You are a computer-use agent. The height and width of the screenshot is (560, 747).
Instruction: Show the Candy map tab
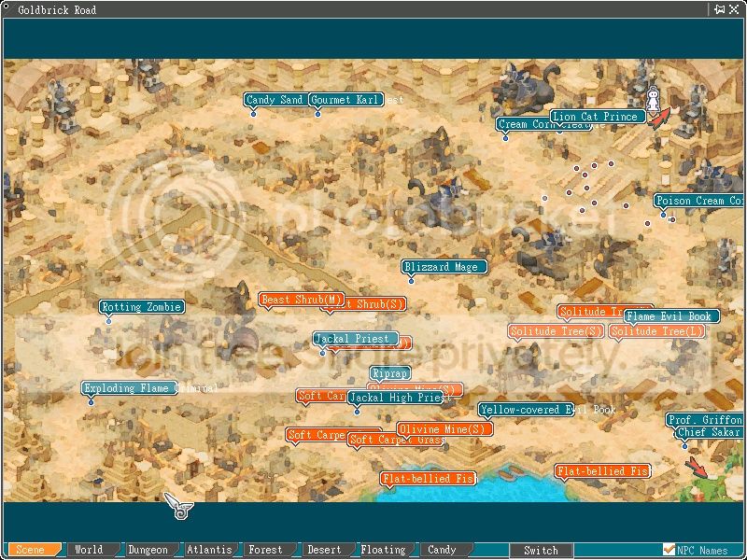point(442,550)
